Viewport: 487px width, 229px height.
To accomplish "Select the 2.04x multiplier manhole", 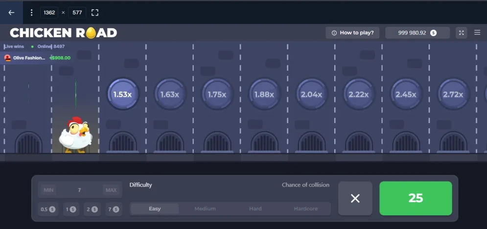I will tap(311, 94).
